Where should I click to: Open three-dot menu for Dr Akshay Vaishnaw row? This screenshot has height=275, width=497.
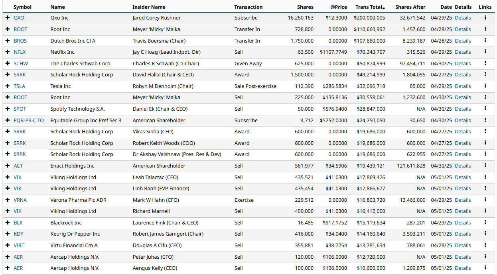tap(485, 154)
